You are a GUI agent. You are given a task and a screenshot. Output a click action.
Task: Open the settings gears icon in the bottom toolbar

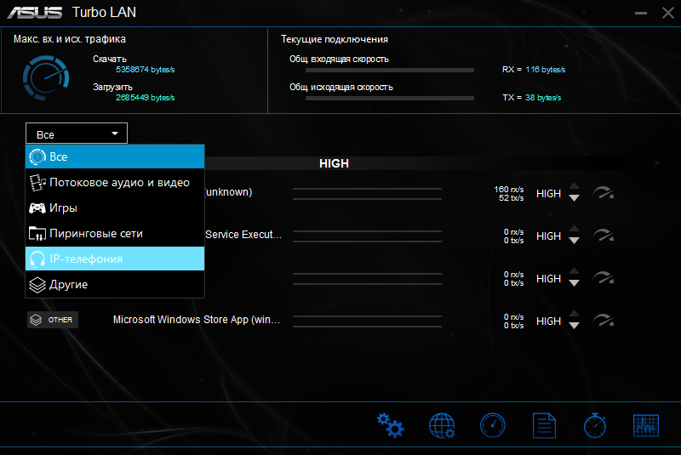click(391, 425)
